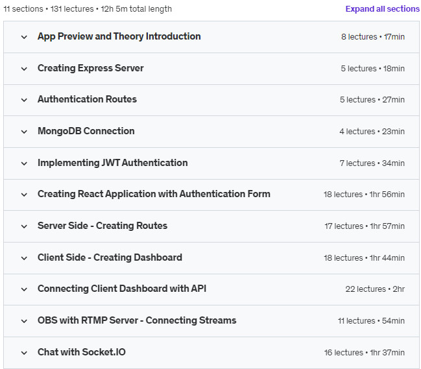This screenshot has height=369, width=421.
Task: Expand chevron for OBS with RTMP Server section
Action: tap(24, 321)
